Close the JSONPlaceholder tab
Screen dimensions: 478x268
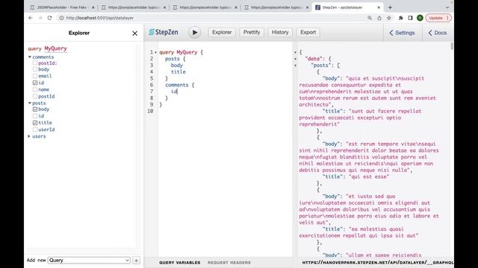click(x=93, y=7)
